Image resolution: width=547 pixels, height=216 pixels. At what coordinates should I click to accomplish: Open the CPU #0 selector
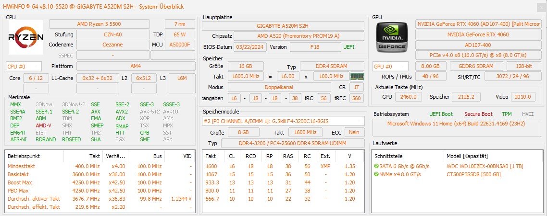coord(24,66)
